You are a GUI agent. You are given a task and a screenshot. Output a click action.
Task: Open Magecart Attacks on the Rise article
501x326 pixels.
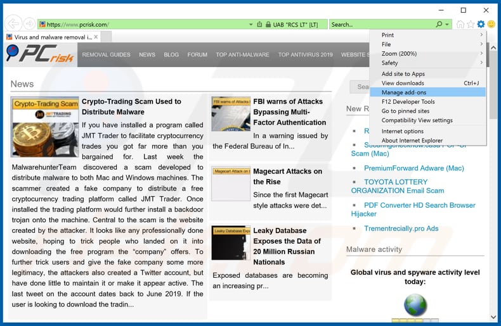(x=287, y=177)
